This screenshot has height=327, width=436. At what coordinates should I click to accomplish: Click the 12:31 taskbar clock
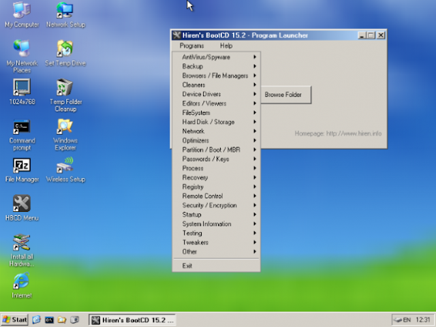[422, 320]
